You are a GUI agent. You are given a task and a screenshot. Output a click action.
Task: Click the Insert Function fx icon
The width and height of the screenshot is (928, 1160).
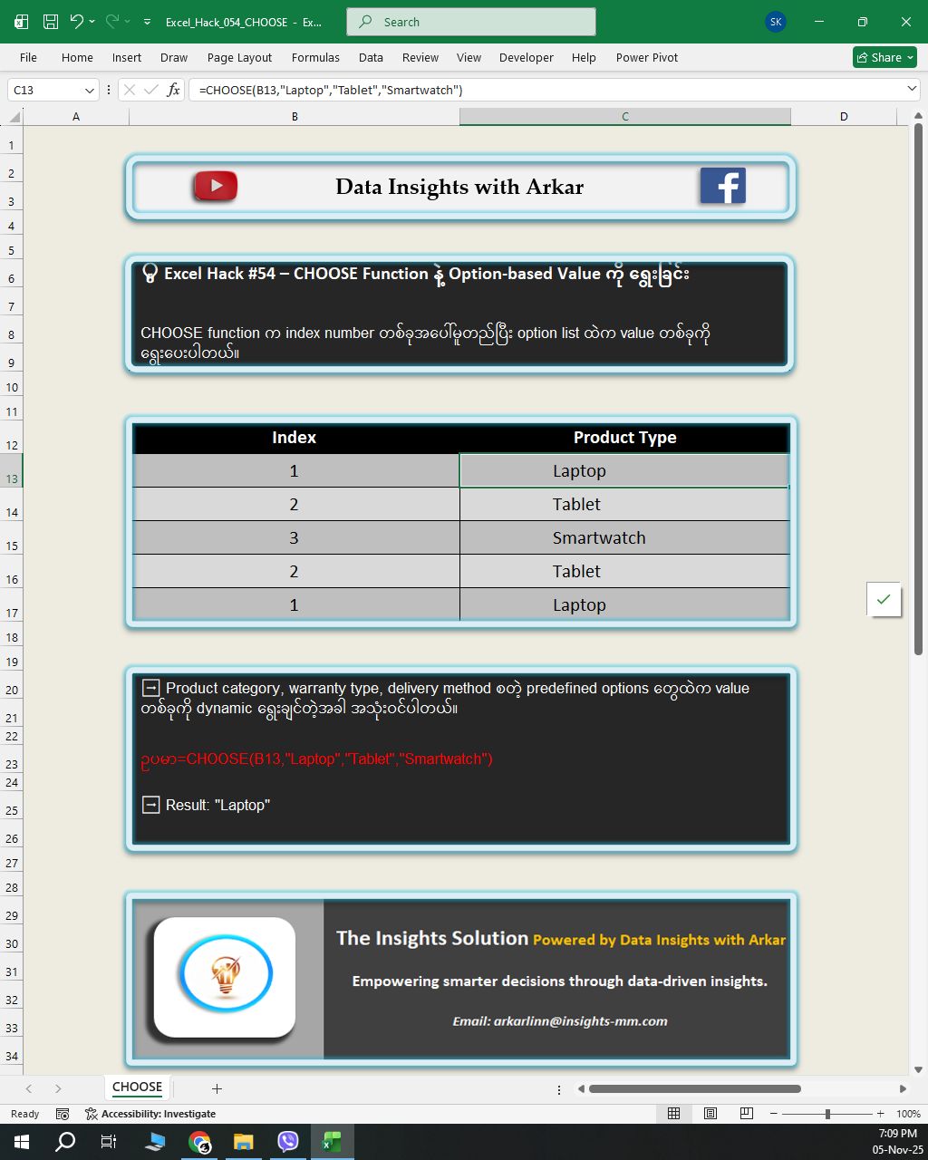tap(173, 90)
